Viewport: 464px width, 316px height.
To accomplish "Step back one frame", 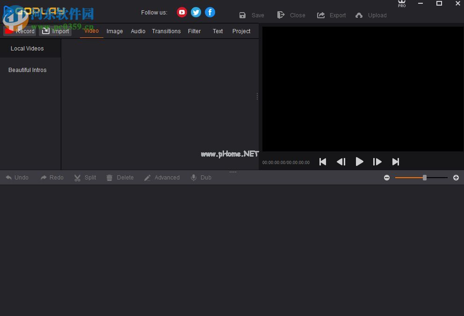I will coord(341,162).
